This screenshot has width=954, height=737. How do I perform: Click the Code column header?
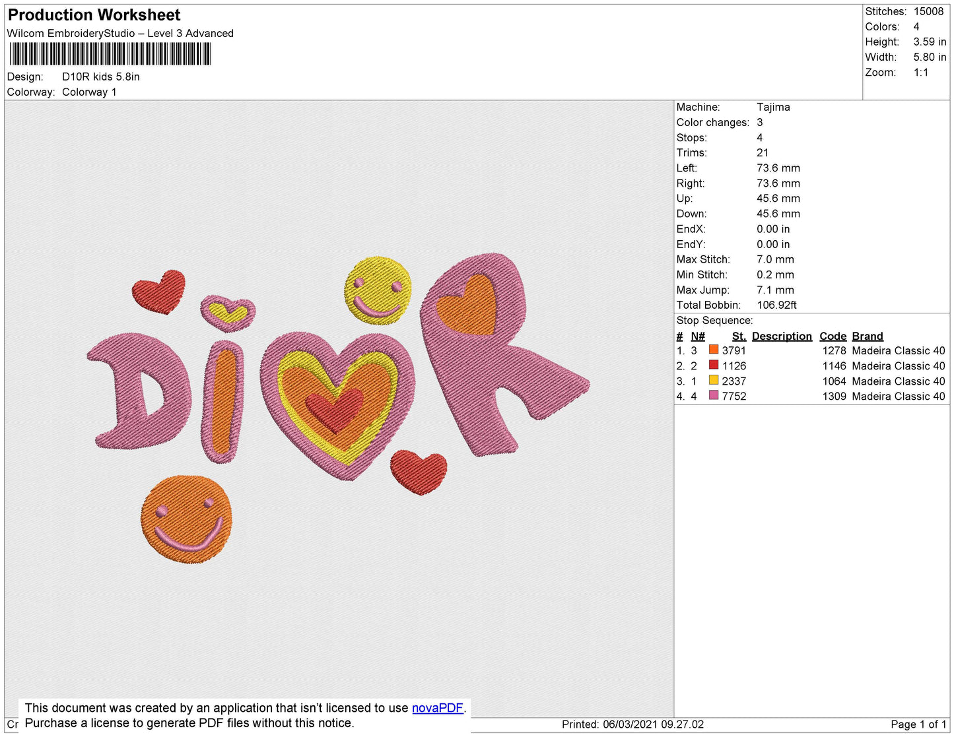coord(833,336)
